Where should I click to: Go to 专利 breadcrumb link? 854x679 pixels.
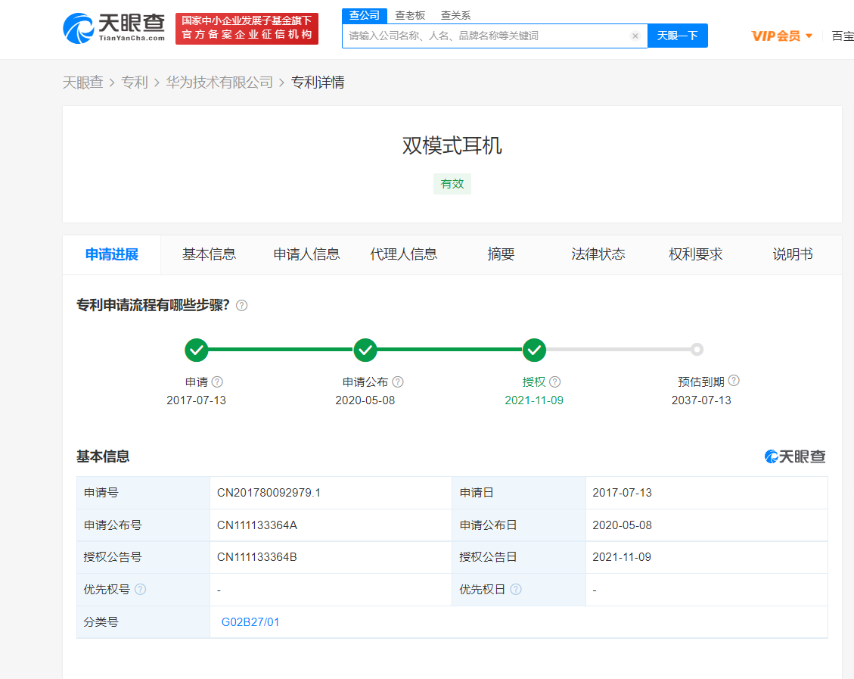(x=135, y=83)
